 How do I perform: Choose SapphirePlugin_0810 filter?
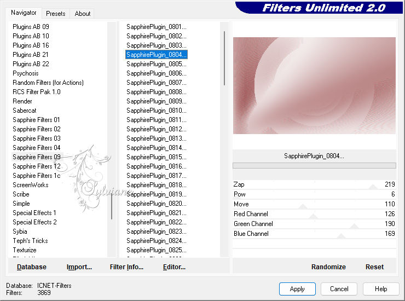[x=157, y=111]
